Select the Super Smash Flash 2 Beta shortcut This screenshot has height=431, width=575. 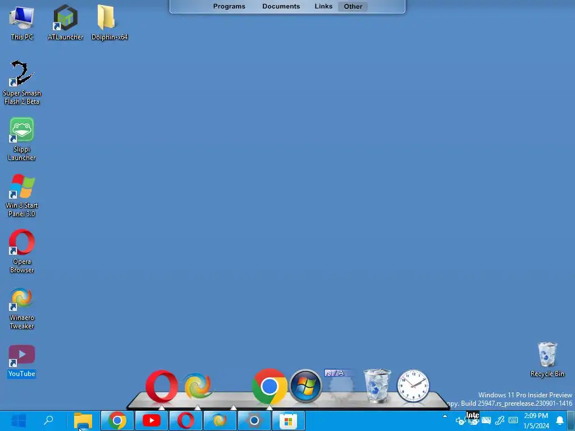pos(22,83)
